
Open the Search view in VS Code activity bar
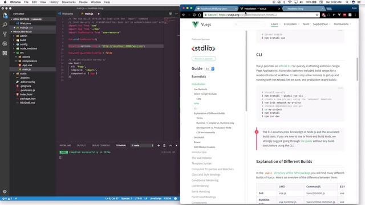pyautogui.click(x=5, y=24)
